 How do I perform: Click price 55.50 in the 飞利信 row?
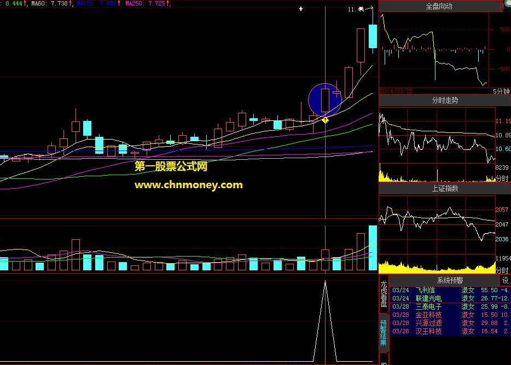pos(489,290)
